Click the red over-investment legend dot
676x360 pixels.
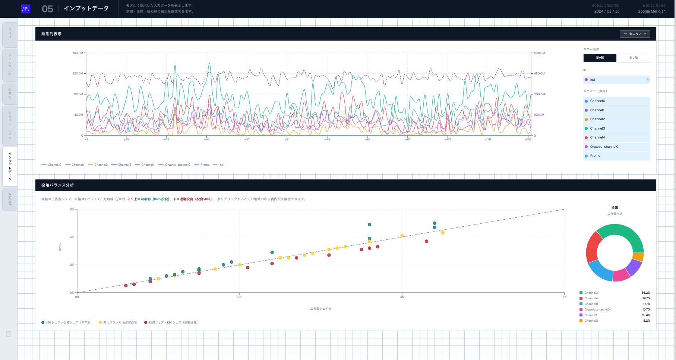click(x=146, y=322)
